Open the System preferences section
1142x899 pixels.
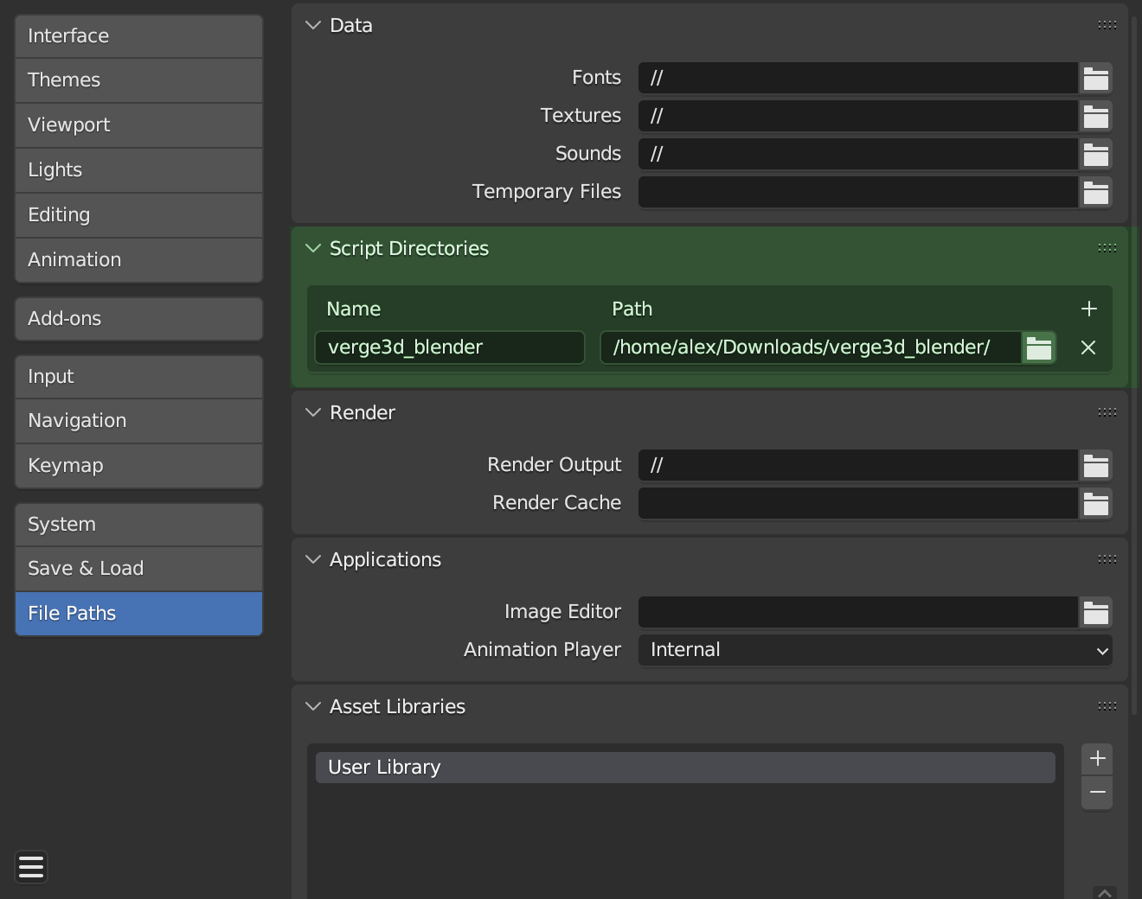[138, 525]
